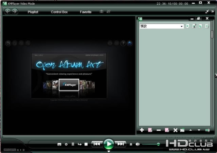The image size is (217, 153).
Task: Open the Control Box menu
Action: [x=59, y=12]
